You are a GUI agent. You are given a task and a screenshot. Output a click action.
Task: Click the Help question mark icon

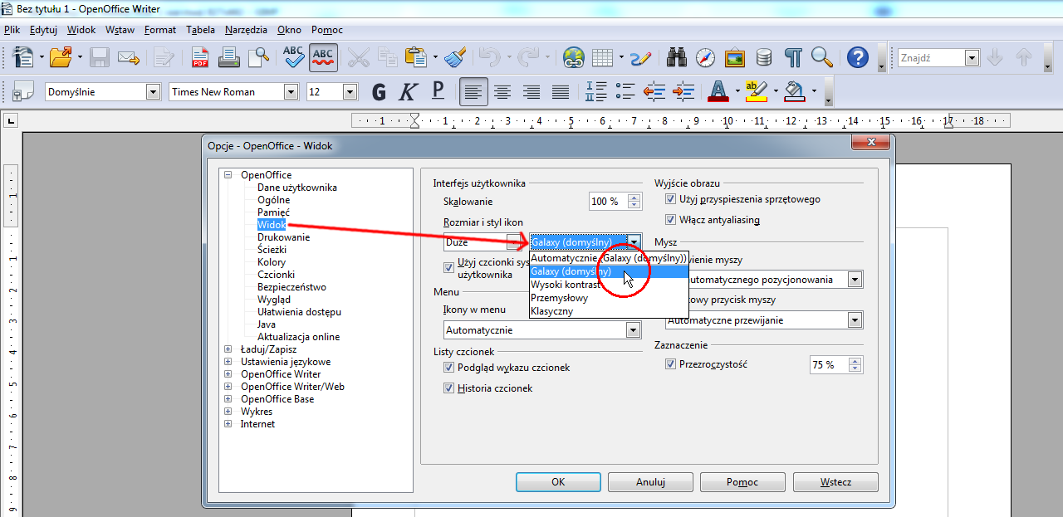(857, 57)
